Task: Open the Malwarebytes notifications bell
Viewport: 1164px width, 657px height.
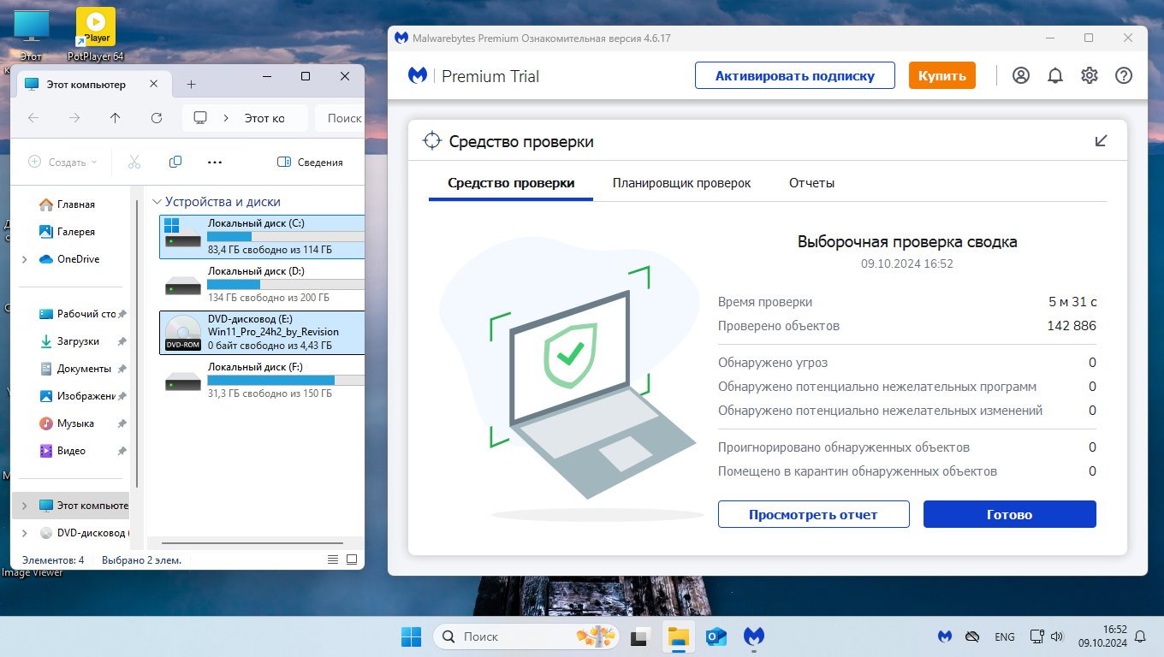Action: [1055, 75]
